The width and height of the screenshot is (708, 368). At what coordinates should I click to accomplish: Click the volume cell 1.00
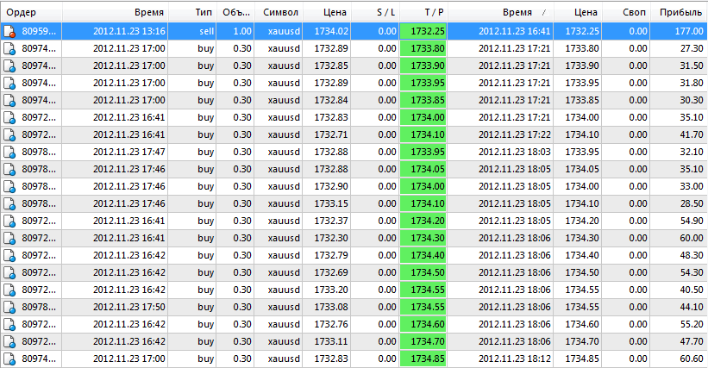pos(242,32)
